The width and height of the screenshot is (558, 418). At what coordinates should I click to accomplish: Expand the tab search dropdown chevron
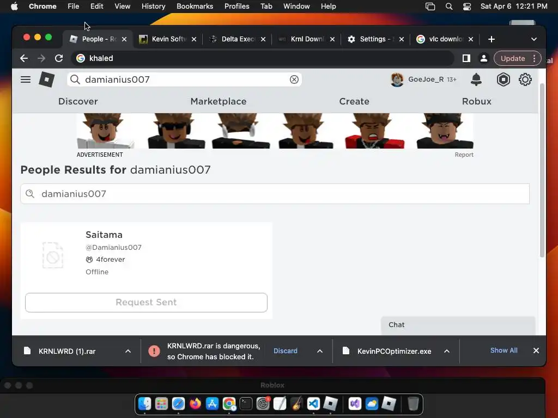coord(534,39)
